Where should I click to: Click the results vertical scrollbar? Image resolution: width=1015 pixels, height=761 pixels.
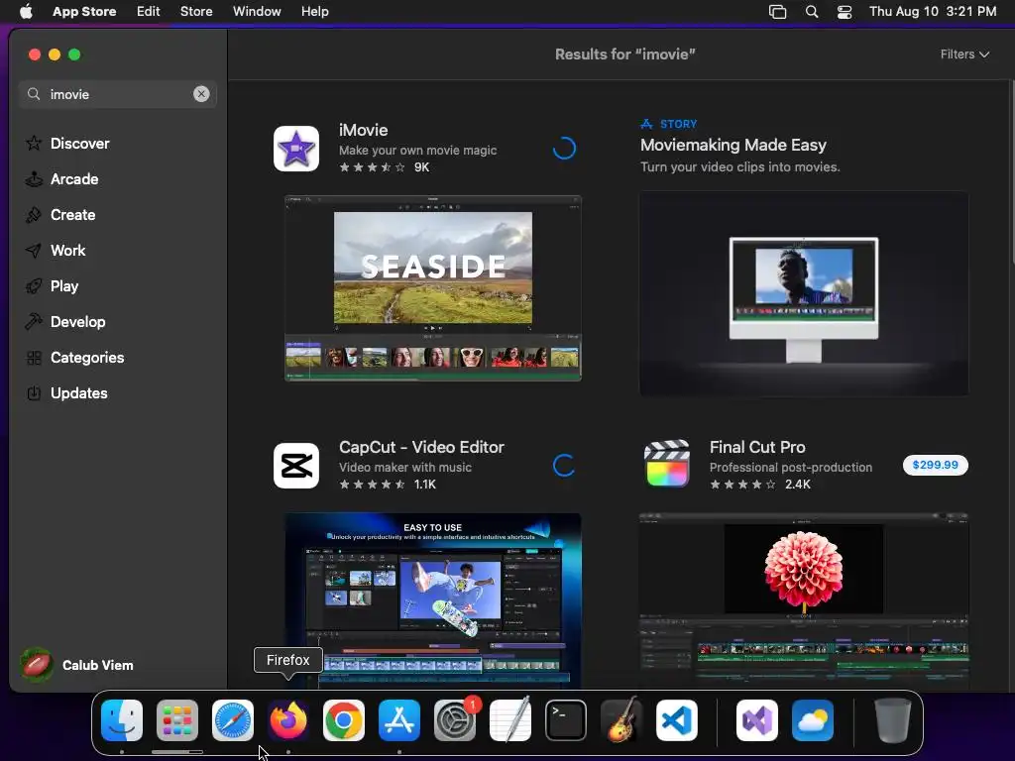(x=1011, y=171)
